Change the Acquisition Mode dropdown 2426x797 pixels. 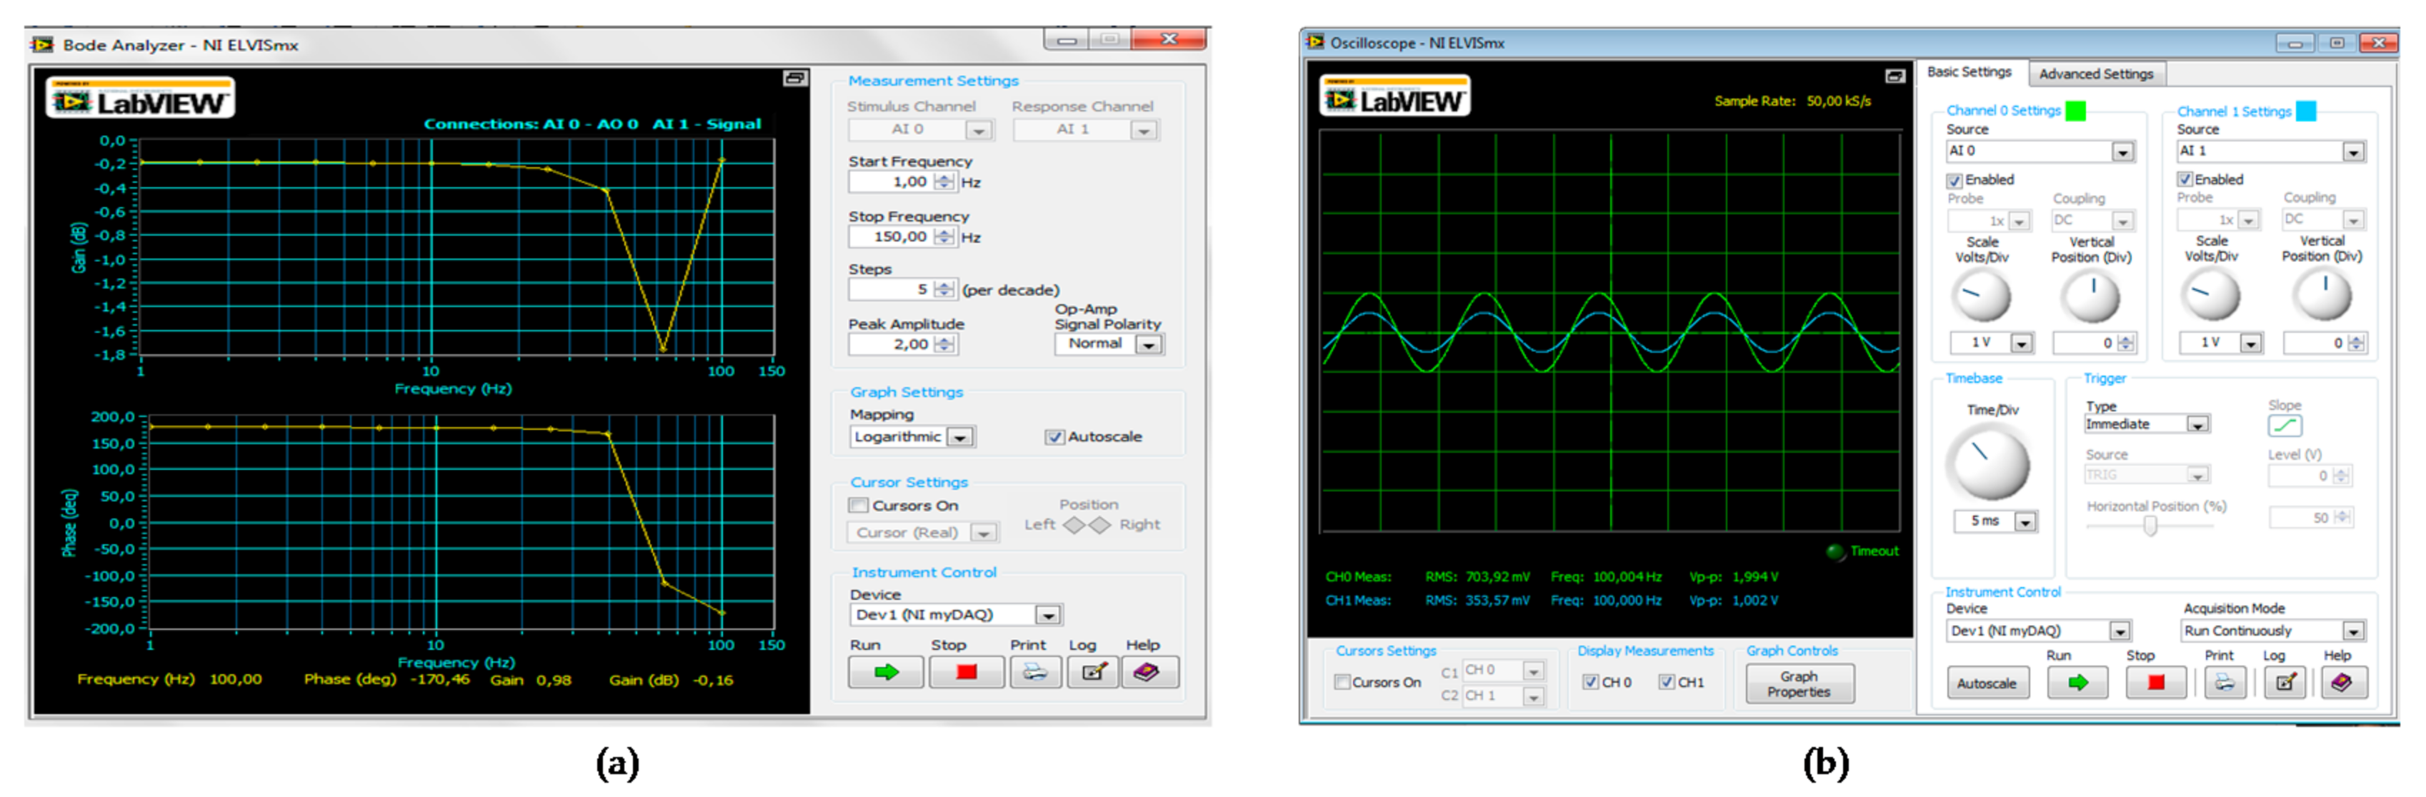2355,631
